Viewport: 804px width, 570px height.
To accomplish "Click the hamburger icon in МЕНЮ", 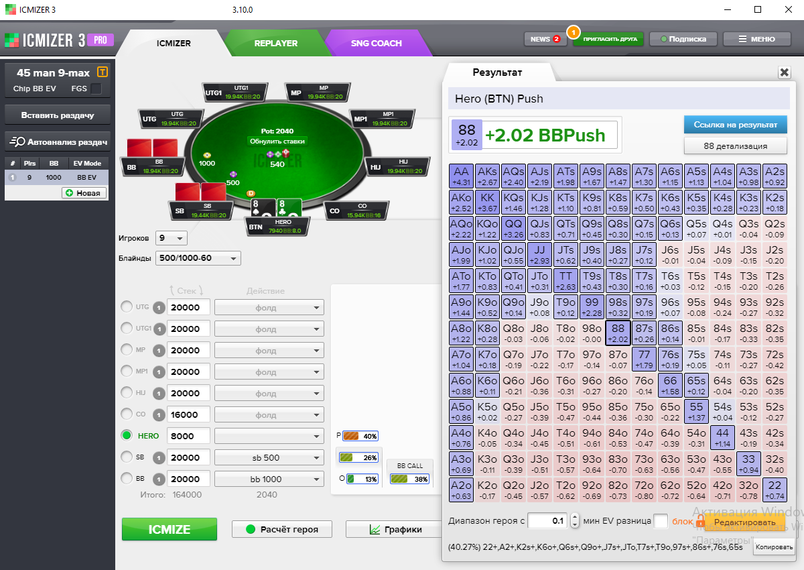I will (x=743, y=39).
